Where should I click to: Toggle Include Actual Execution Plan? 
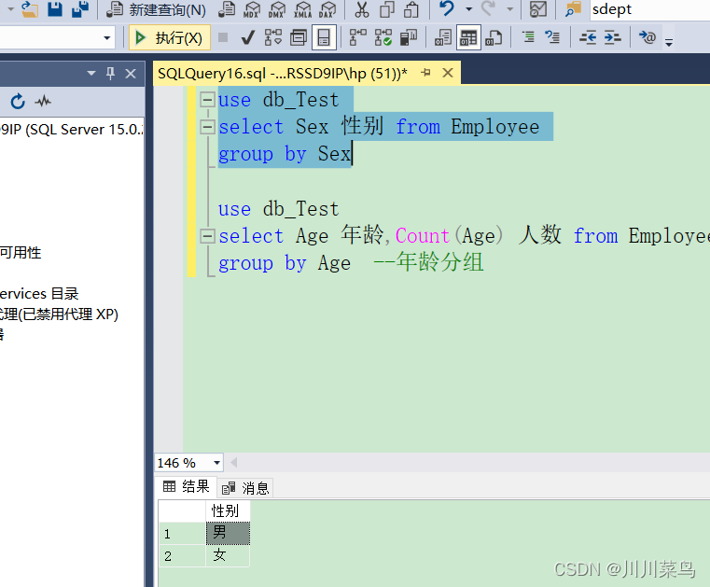click(357, 37)
